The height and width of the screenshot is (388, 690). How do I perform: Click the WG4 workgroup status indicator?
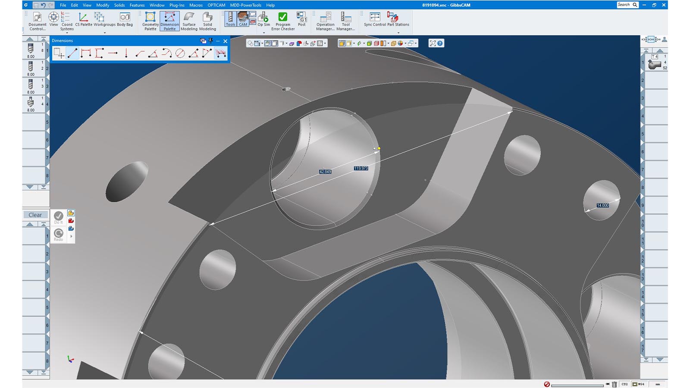639,384
